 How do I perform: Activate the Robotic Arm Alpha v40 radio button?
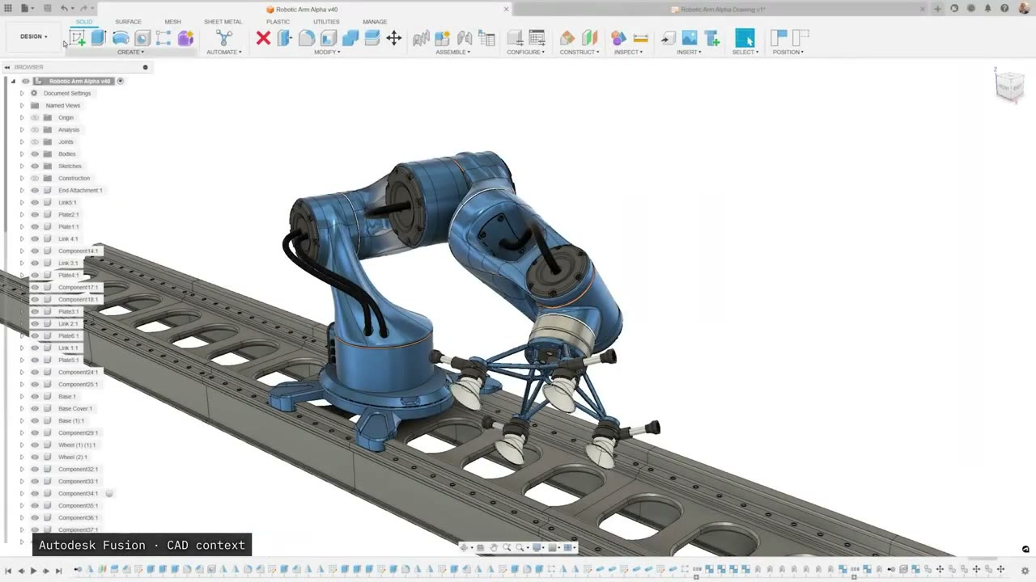[121, 81]
